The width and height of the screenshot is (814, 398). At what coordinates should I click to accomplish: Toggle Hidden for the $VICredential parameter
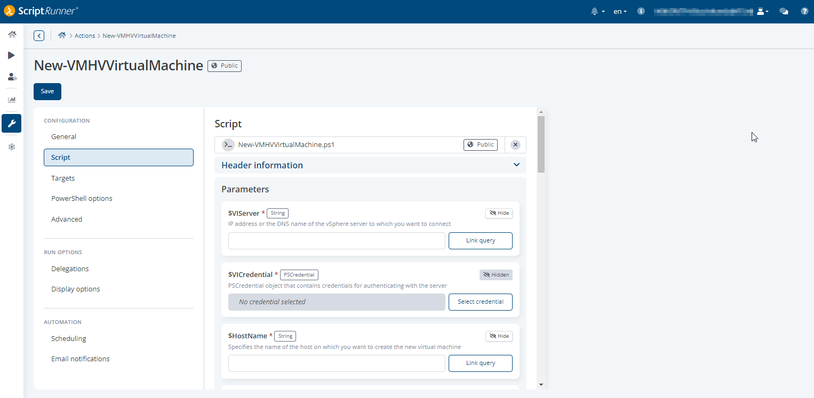point(496,275)
